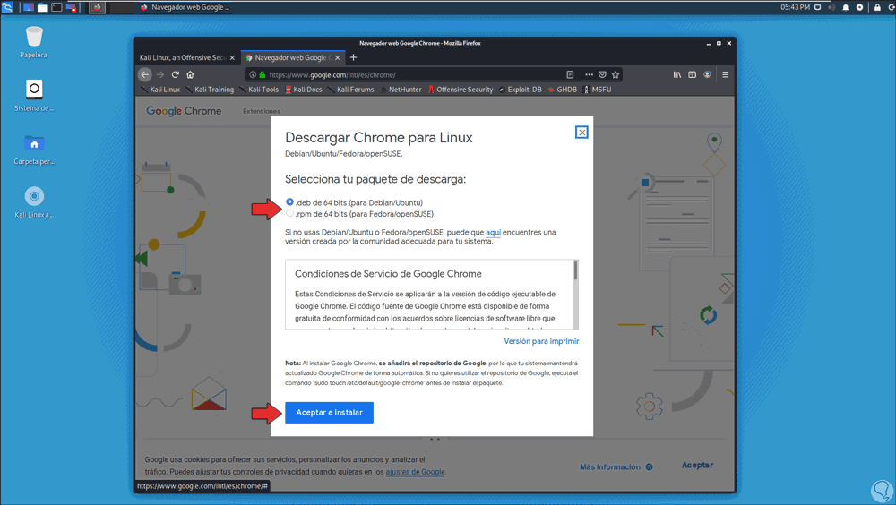The height and width of the screenshot is (505, 896).
Task: Click the Navegador web Google taskbar window button
Action: [185, 7]
